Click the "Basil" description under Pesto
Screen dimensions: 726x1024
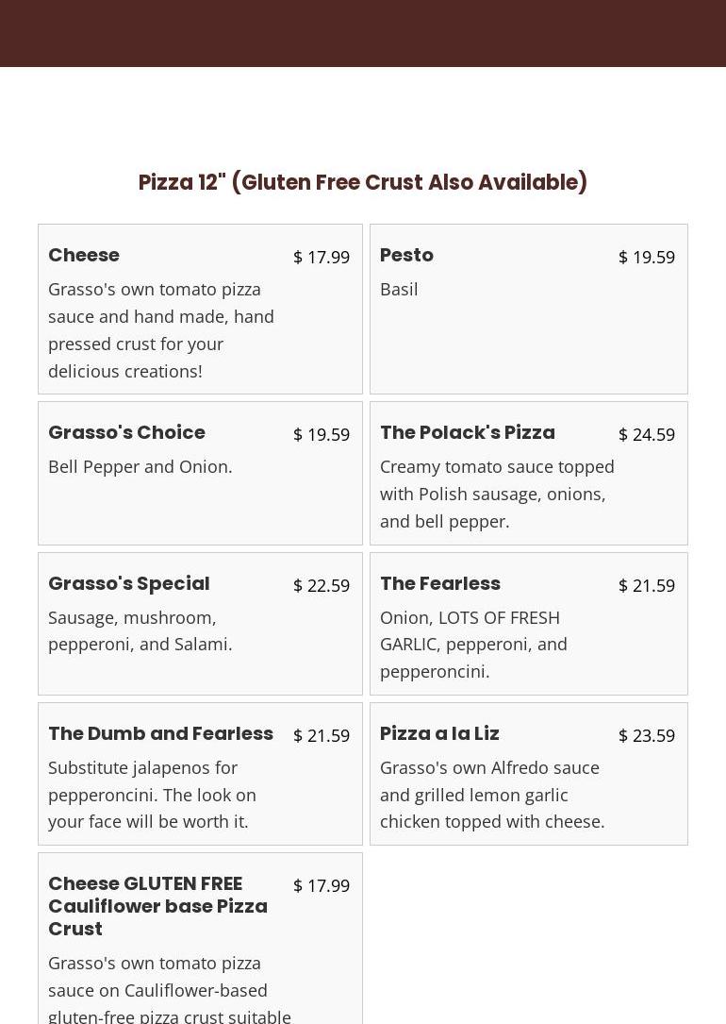coord(399,289)
